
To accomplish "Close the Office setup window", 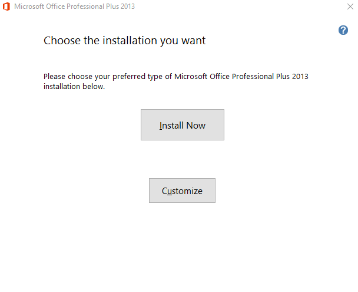I will (350, 6).
